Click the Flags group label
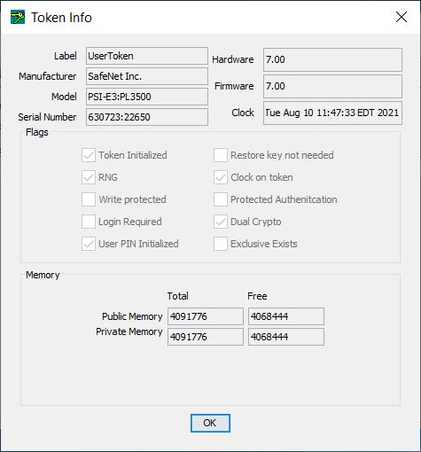The width and height of the screenshot is (421, 452). [x=37, y=132]
